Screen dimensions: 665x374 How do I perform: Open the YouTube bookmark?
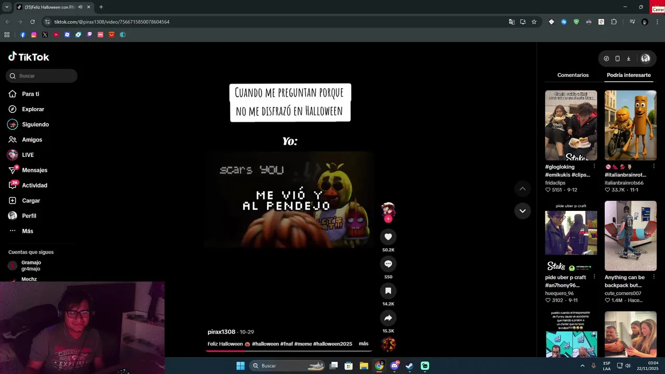pos(56,35)
